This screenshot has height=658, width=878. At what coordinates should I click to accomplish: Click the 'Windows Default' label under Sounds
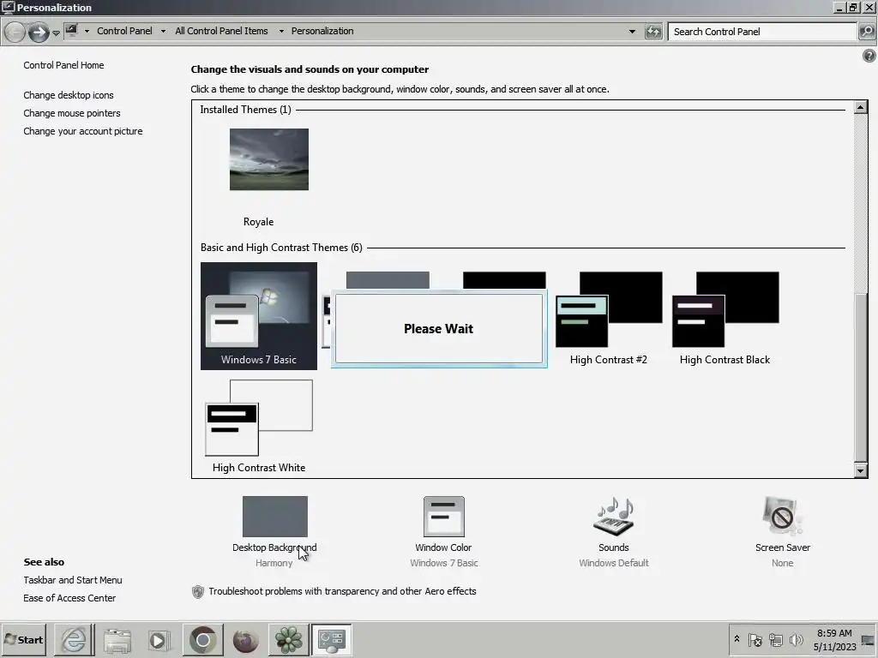614,563
